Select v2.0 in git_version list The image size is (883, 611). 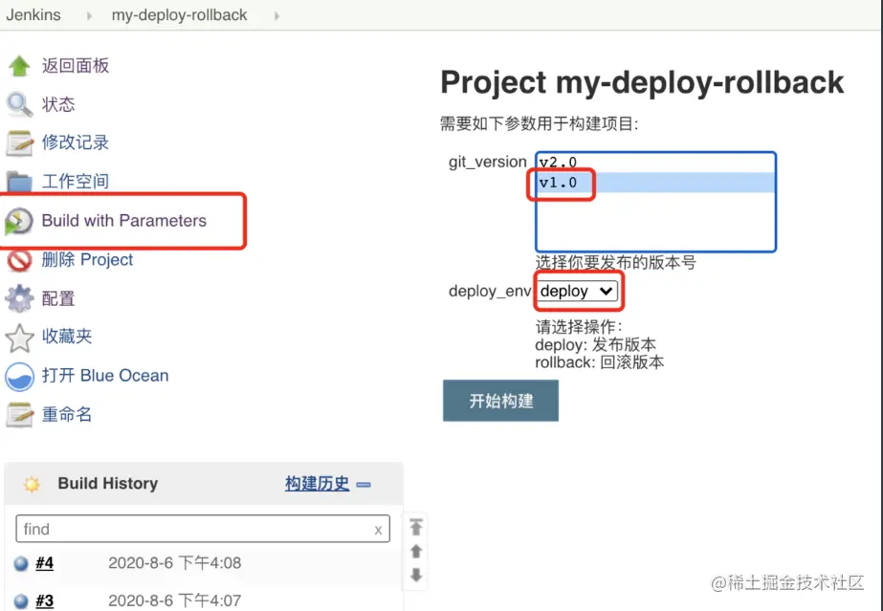click(655, 163)
